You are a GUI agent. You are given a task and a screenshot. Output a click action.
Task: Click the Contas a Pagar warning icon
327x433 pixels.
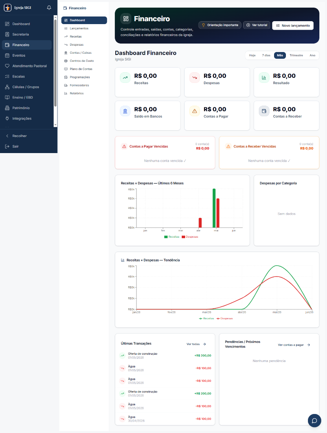coord(194,111)
